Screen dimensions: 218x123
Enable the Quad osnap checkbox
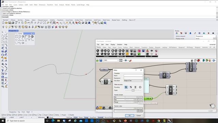[x=43, y=115]
